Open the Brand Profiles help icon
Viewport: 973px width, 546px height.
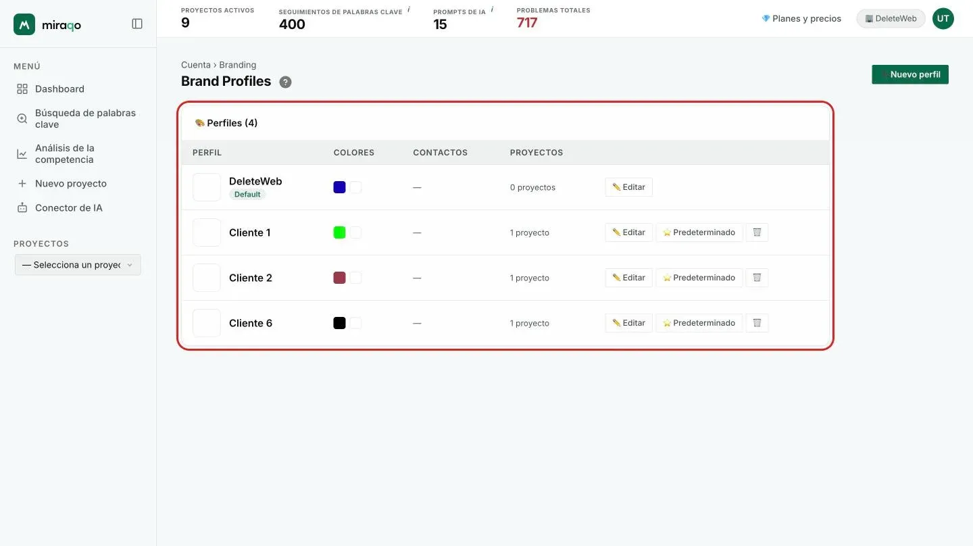tap(286, 82)
